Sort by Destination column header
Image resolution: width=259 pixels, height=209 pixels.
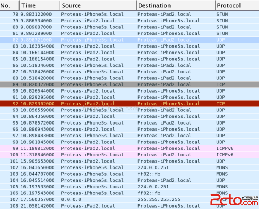coord(176,5)
